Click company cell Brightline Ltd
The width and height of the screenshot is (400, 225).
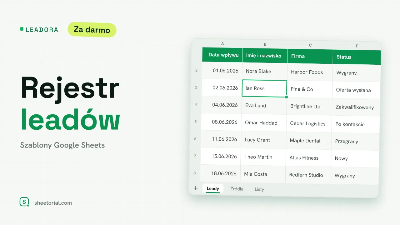pos(309,107)
